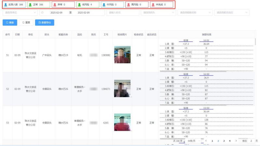Open the 请选择单位 dropdown
Image resolution: width=260 pixels, height=146 pixels.
[x=20, y=13]
